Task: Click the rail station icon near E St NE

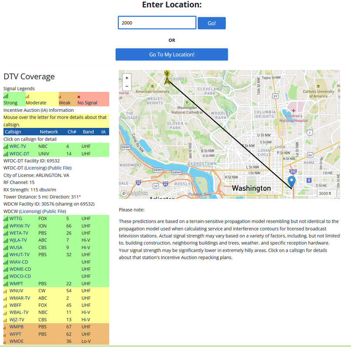Action: pyautogui.click(x=309, y=180)
